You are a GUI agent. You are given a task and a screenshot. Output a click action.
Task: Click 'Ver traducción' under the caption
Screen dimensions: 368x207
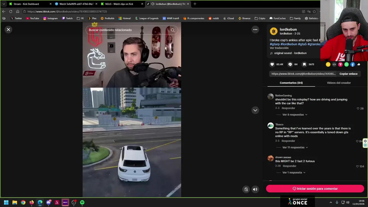tap(279, 48)
